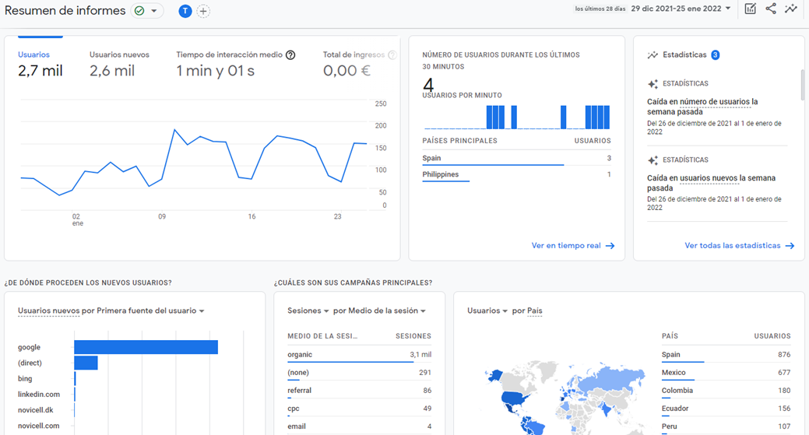Click Usuarios nuevos metric label in source card

[x=48, y=310]
